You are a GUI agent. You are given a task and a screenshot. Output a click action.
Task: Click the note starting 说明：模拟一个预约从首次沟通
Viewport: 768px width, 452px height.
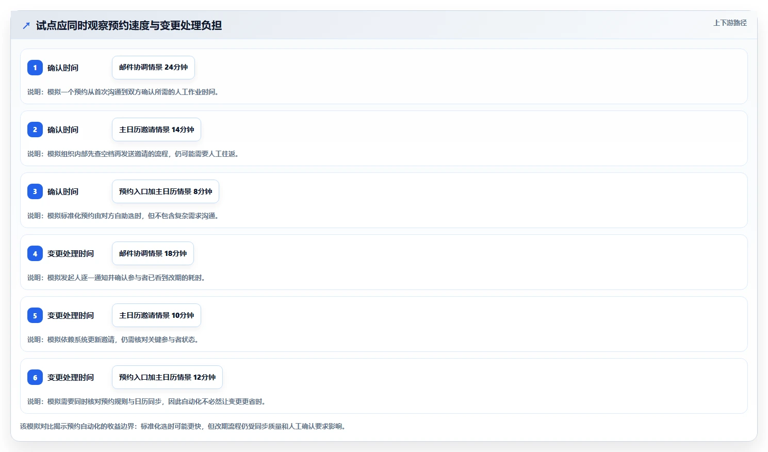click(x=124, y=92)
